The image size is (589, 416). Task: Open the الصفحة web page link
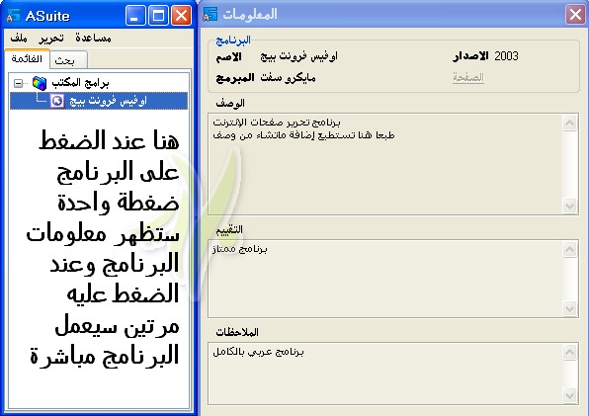coord(468,77)
